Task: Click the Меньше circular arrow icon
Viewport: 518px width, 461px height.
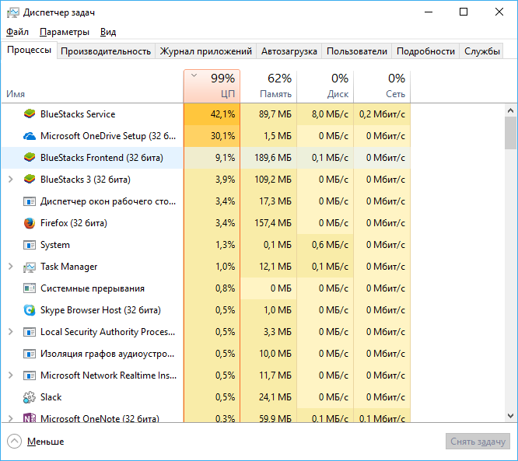Action: (x=14, y=442)
